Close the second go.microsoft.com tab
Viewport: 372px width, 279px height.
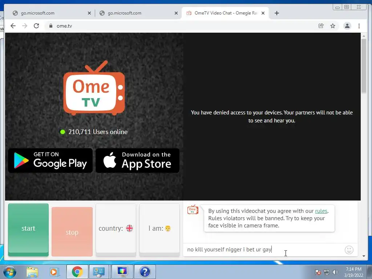176,13
